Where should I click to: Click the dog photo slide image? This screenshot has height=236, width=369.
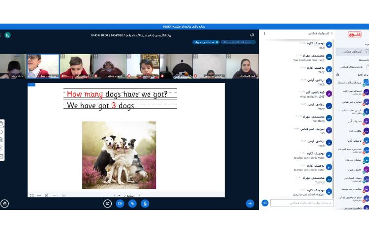coord(119,155)
